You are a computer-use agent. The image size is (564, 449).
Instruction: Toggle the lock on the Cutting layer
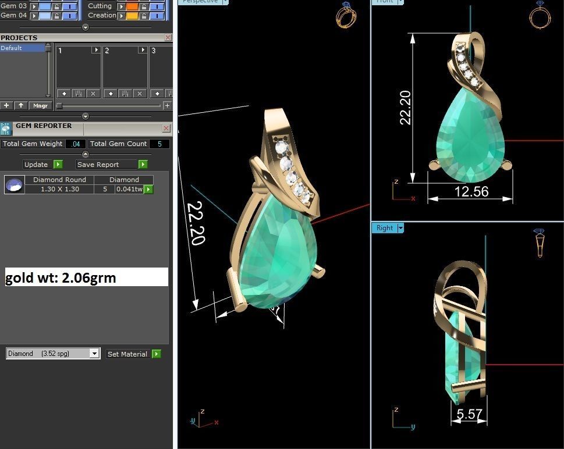tap(144, 6)
